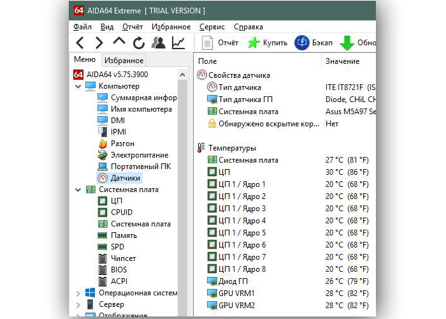Click the memory module icon beside Память
Viewport: 446px width, 319px height.
(102, 235)
